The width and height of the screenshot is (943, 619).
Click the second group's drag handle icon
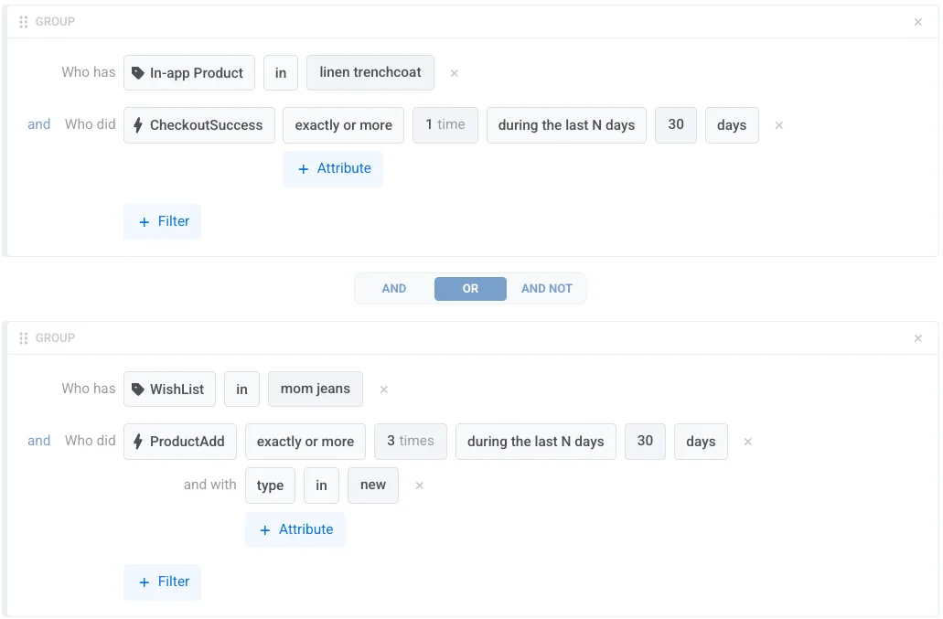pos(24,338)
